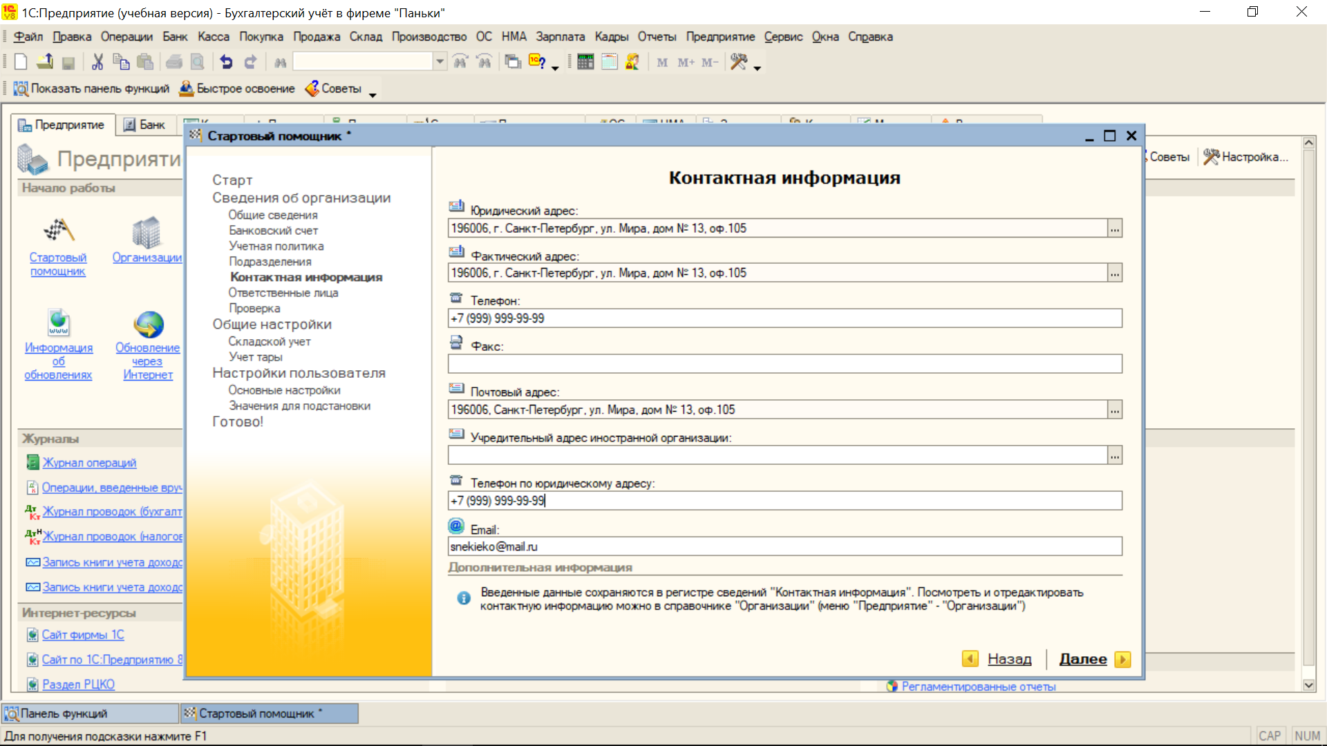Viewport: 1327px width, 746px height.
Task: Open the Отчеты menu
Action: coord(657,37)
